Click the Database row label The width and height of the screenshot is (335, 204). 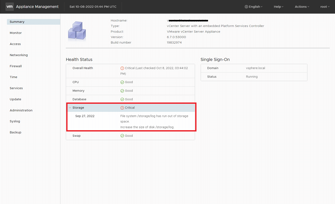point(79,99)
